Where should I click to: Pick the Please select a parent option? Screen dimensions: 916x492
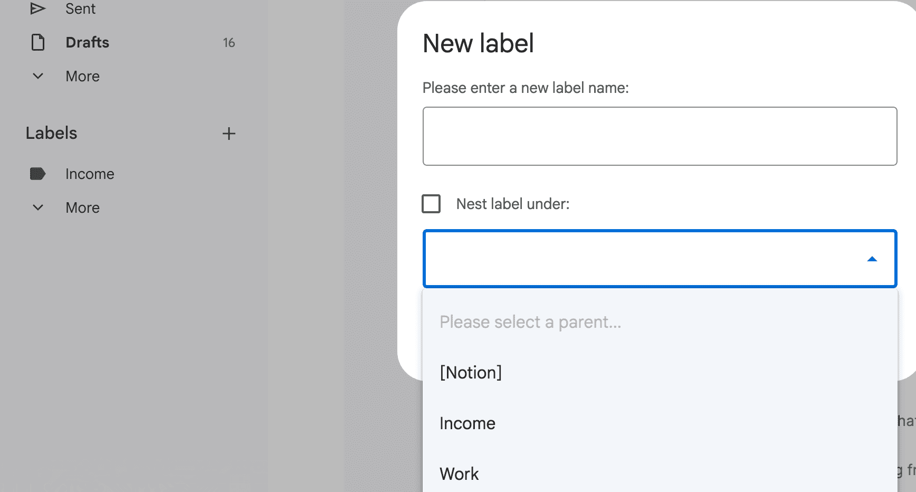tap(530, 321)
